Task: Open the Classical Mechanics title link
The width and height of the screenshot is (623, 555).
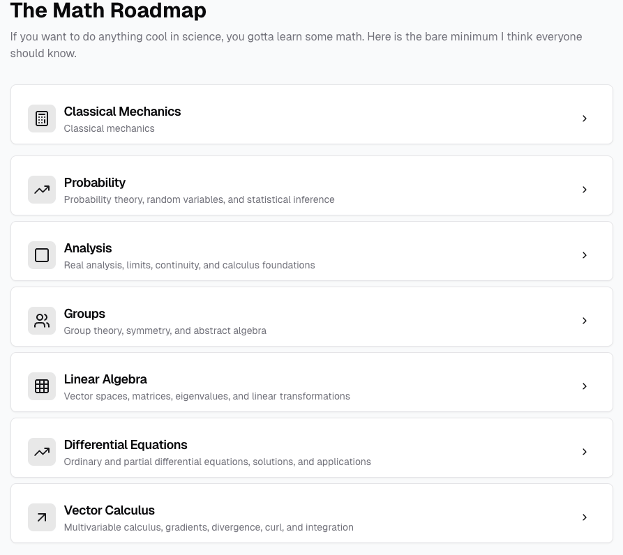Action: [x=122, y=112]
